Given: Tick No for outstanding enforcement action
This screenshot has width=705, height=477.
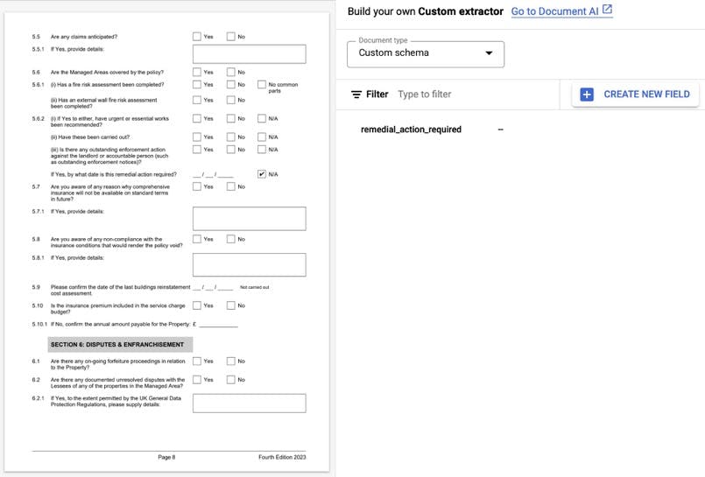Looking at the screenshot, I should 230,150.
